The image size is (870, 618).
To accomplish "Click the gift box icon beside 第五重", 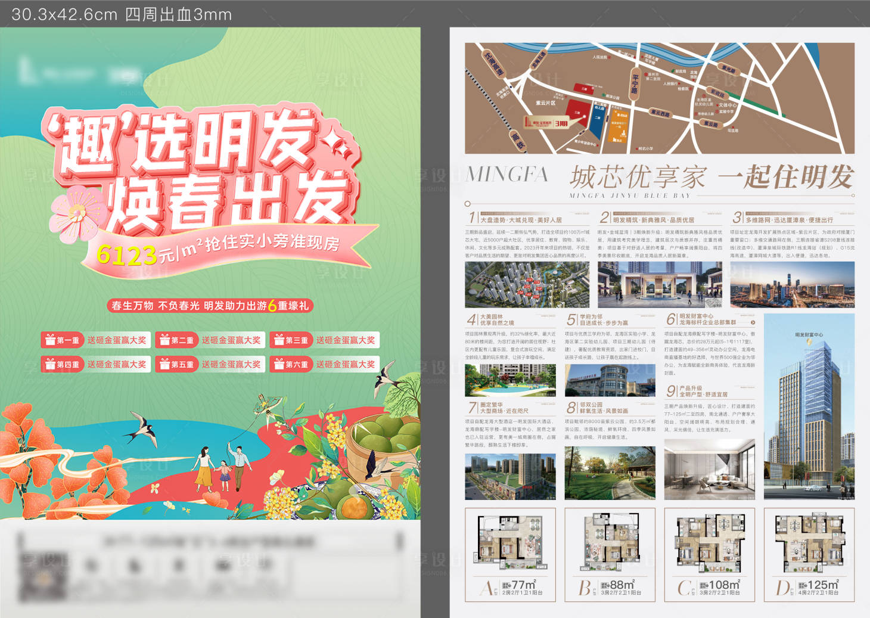I will pyautogui.click(x=164, y=364).
